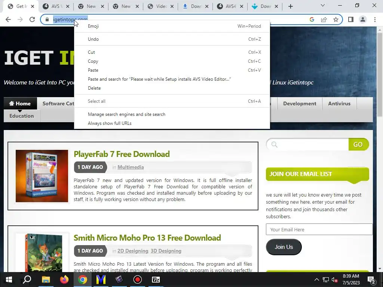Click the Google icon in the address bar
The width and height of the screenshot is (383, 287).
pos(312,19)
